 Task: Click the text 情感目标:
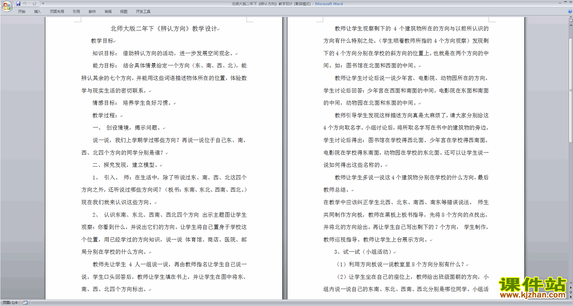click(104, 103)
